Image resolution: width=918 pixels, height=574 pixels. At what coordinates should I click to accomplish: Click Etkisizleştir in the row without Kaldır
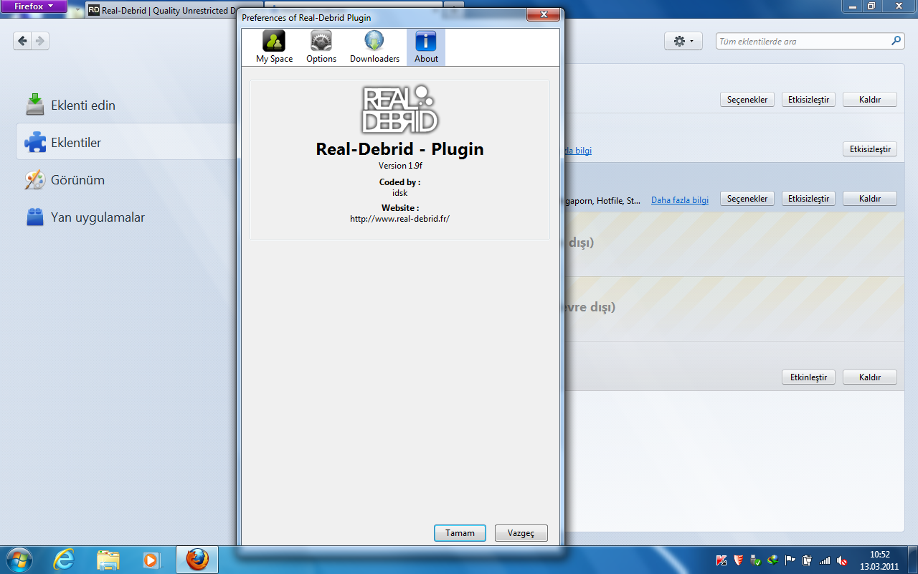869,149
